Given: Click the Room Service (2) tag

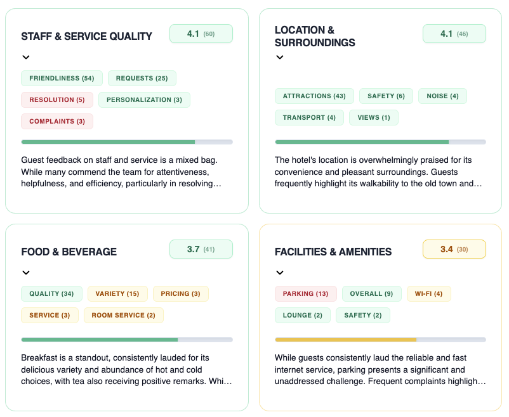Looking at the screenshot, I should [x=123, y=315].
